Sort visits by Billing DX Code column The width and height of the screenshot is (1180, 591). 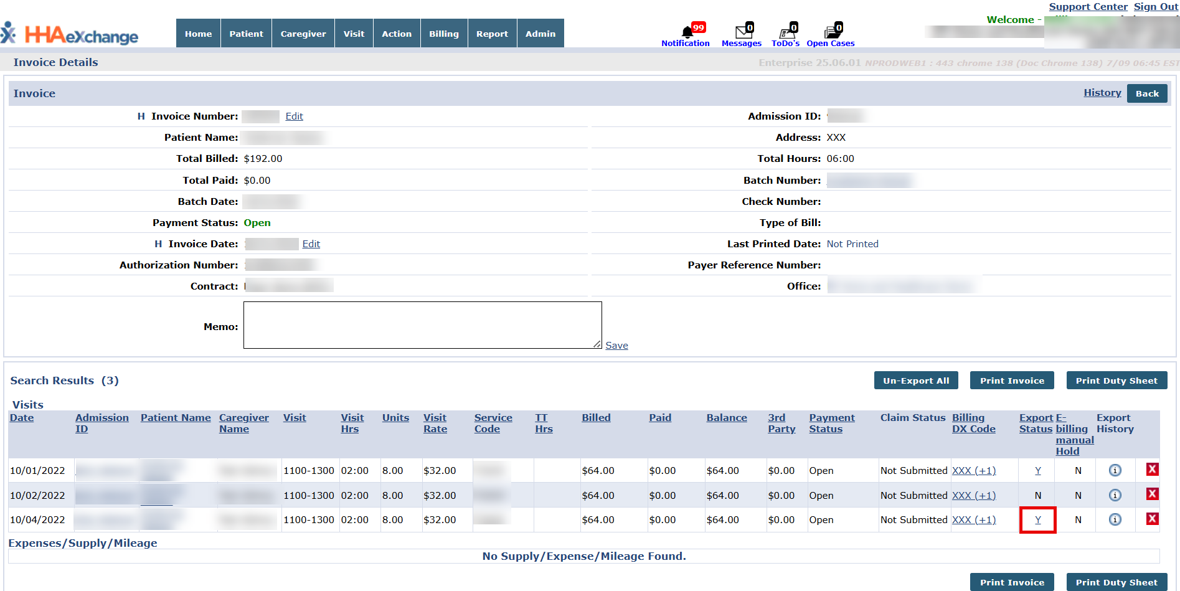pyautogui.click(x=974, y=423)
